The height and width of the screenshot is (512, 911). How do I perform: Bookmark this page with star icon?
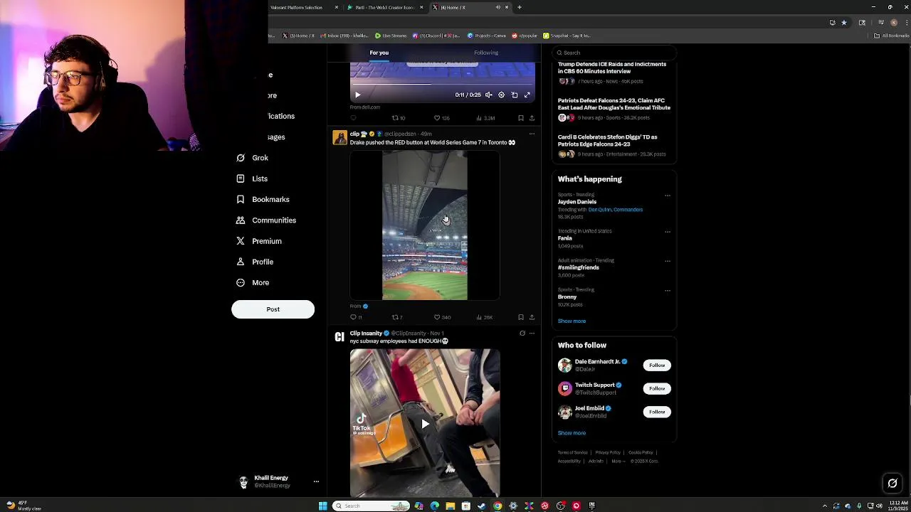click(844, 23)
